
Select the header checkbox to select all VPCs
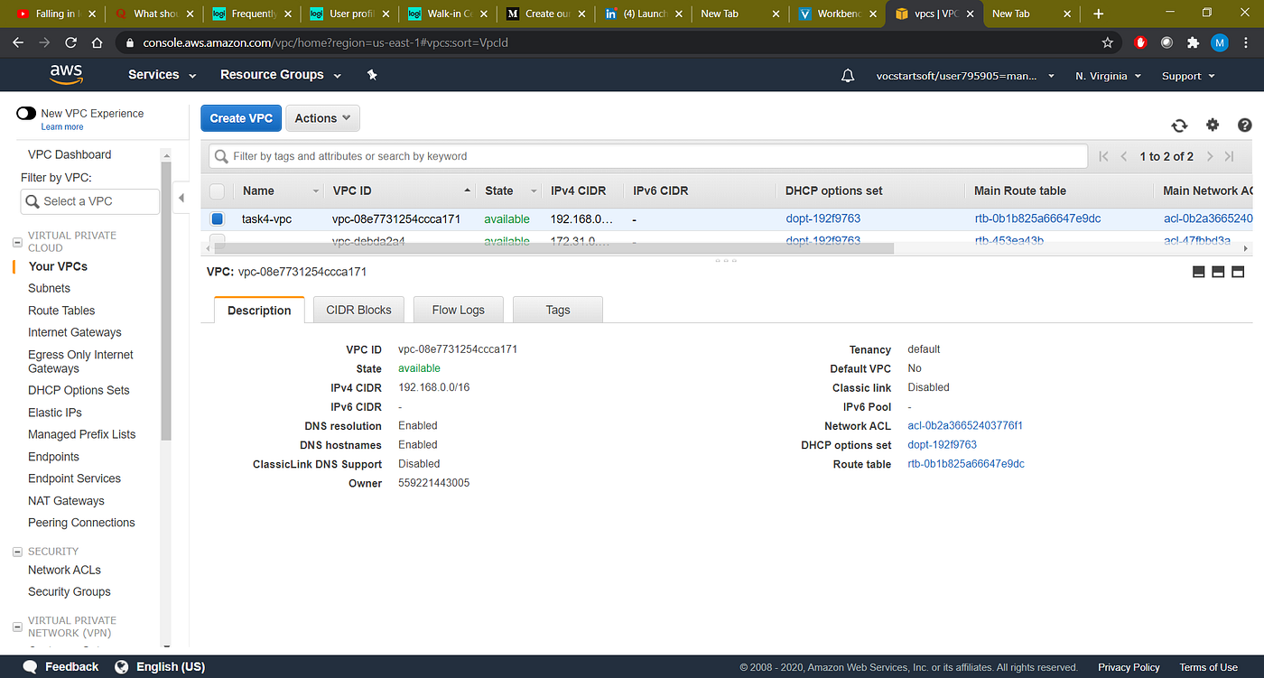[x=217, y=190]
